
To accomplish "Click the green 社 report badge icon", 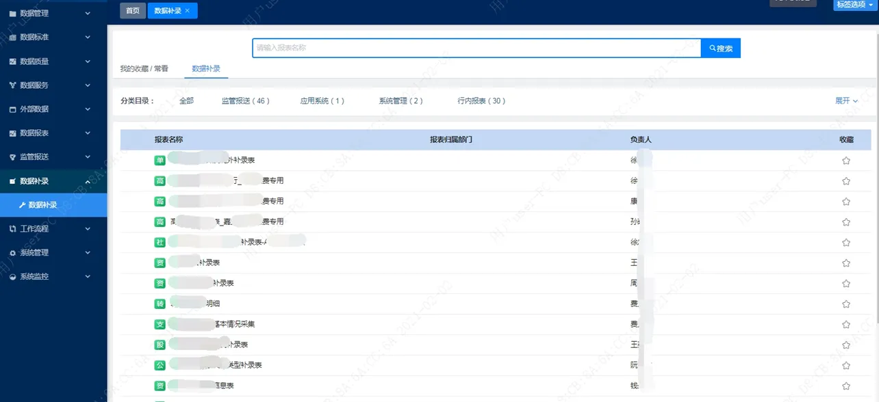I will click(160, 242).
